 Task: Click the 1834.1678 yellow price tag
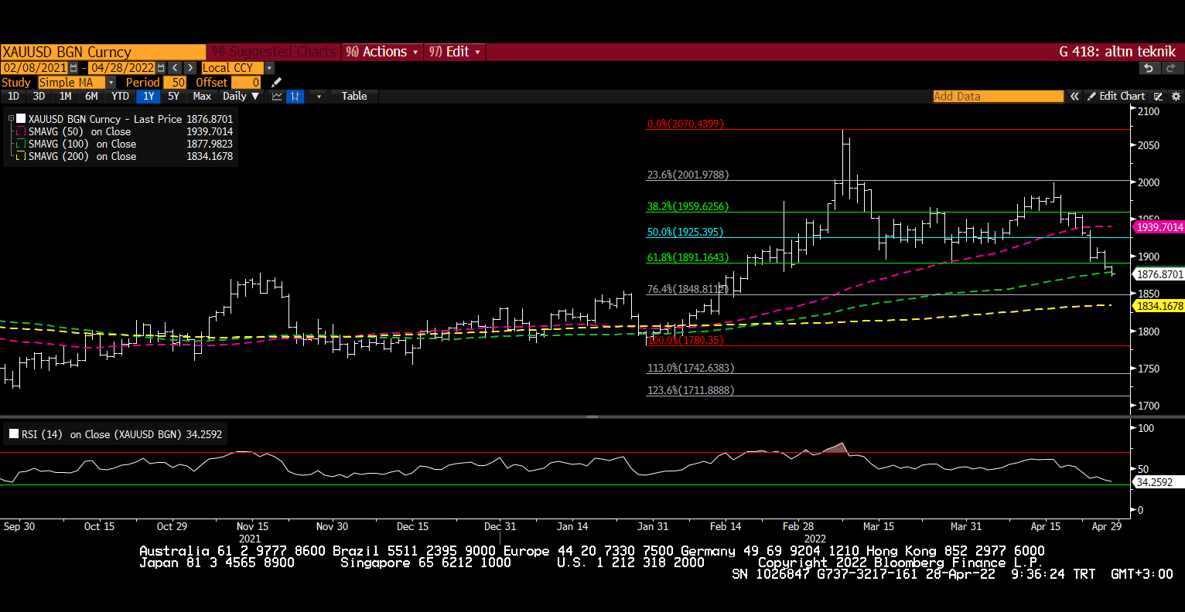(x=1159, y=306)
